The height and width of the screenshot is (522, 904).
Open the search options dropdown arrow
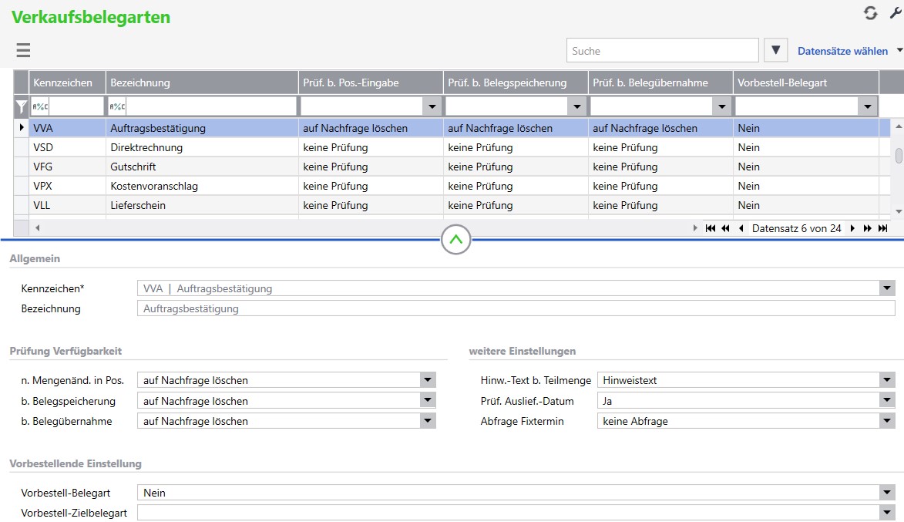pos(776,51)
